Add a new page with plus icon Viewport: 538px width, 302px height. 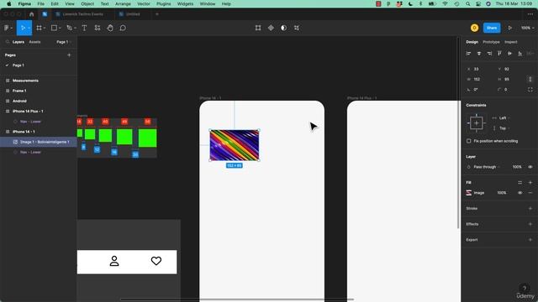tap(69, 55)
